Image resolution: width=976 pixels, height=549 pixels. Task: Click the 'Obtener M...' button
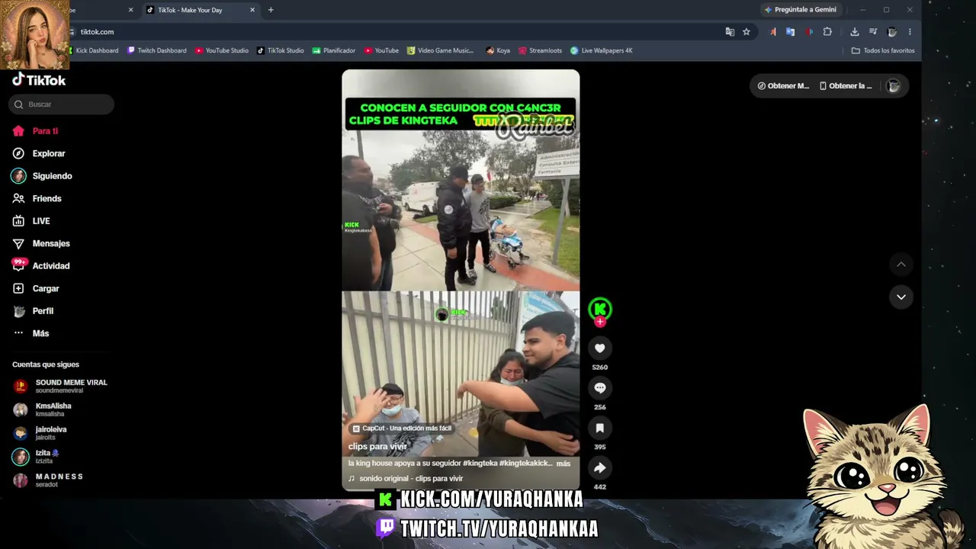click(784, 86)
